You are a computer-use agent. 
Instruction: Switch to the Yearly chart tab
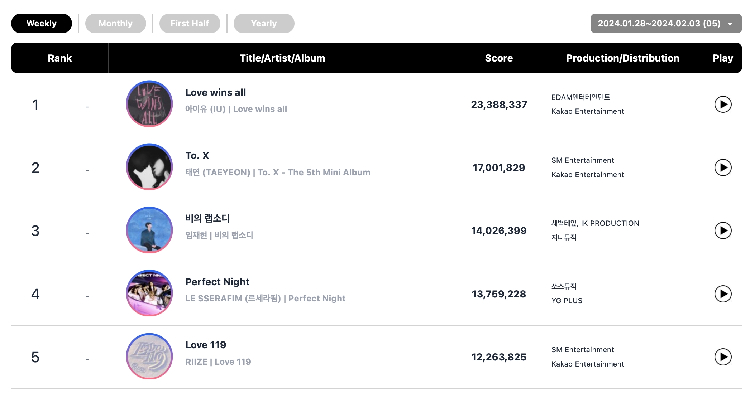264,24
